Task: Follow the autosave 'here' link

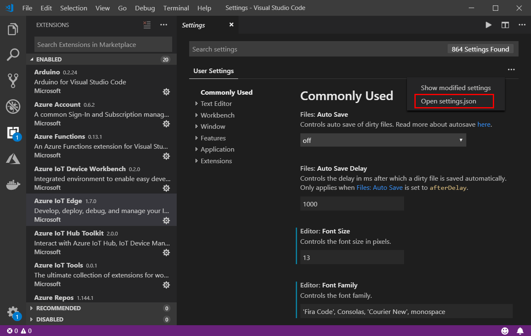Action: click(484, 124)
